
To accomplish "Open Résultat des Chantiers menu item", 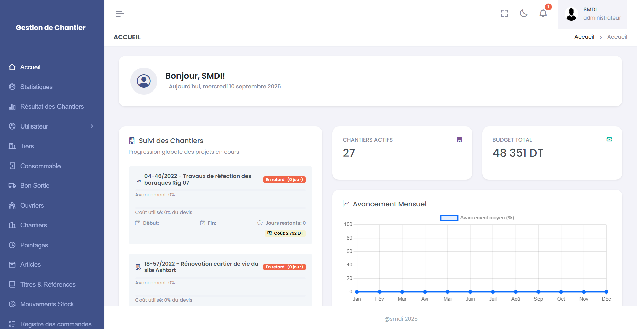I will [52, 107].
